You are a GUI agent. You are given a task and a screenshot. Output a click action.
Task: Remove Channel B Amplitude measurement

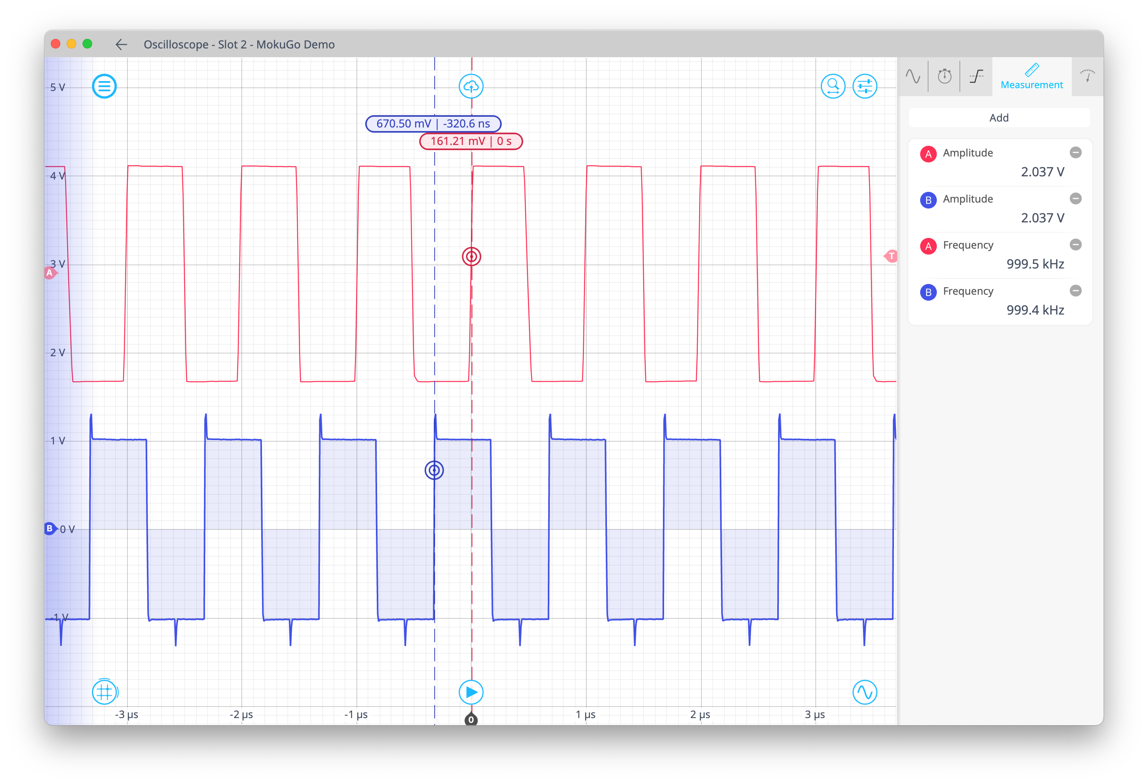click(1075, 198)
